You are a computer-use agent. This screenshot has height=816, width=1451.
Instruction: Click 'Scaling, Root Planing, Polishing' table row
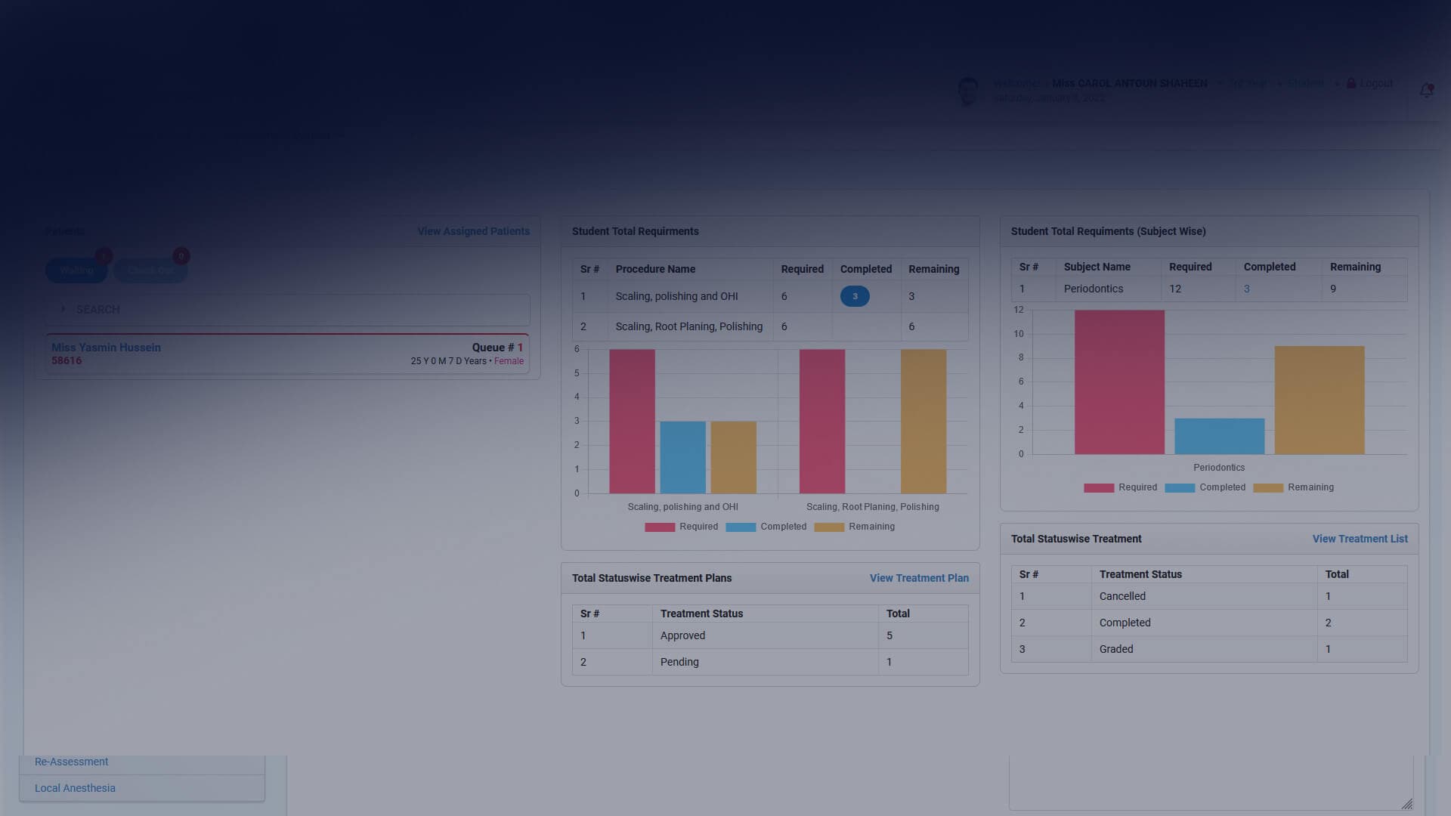(x=770, y=326)
